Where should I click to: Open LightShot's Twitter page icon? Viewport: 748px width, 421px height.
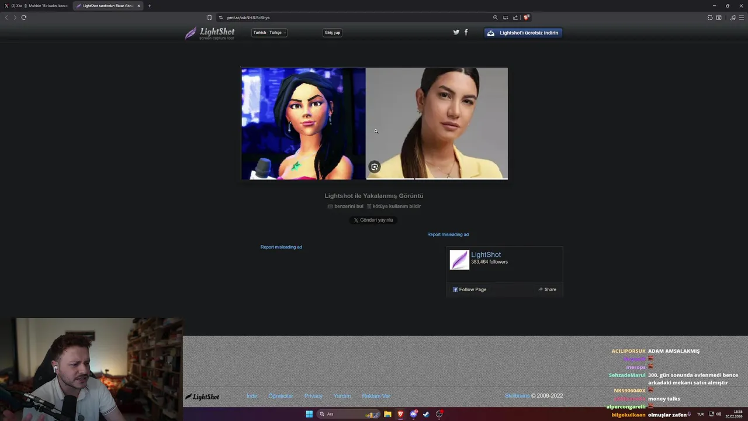456,32
